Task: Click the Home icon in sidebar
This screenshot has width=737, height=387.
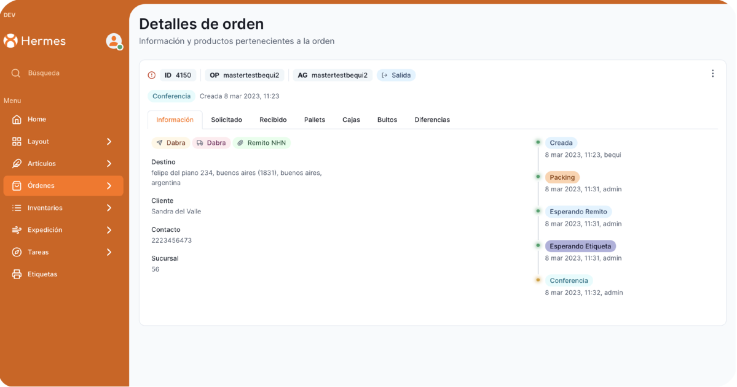Action: (x=17, y=120)
